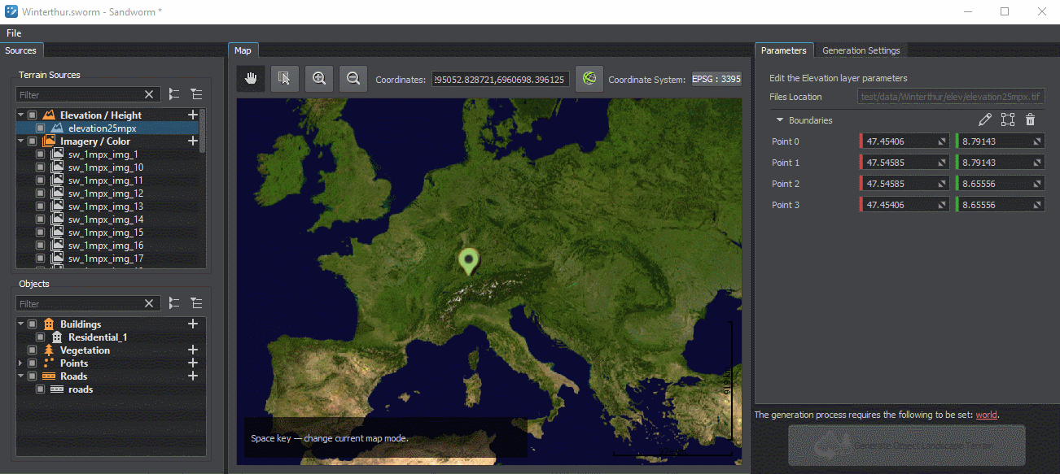Screen dimensions: 1060x474
Task: Add a new Elevation / Height source
Action: coord(193,115)
